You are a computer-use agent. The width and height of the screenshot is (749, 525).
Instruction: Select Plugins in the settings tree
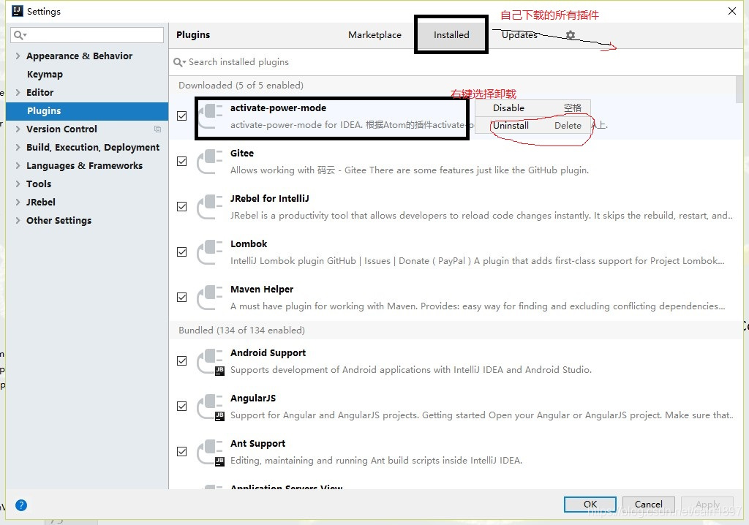tap(87, 111)
